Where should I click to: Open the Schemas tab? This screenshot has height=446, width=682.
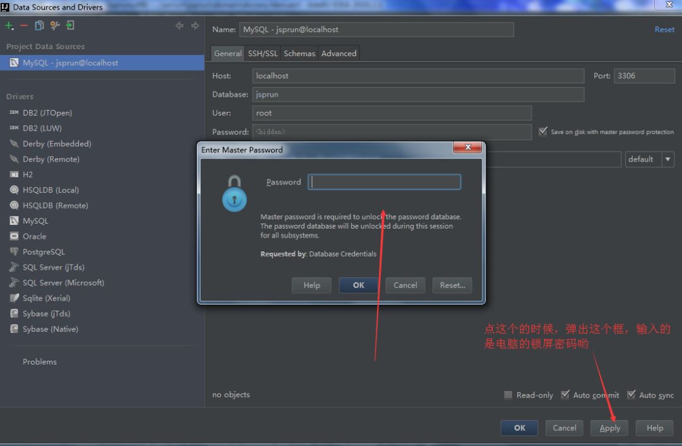tap(299, 54)
